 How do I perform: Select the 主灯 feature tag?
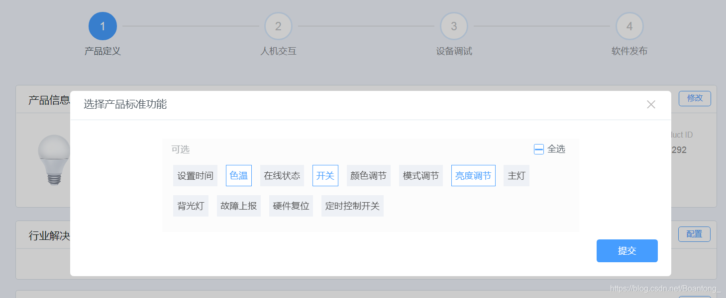coord(516,175)
